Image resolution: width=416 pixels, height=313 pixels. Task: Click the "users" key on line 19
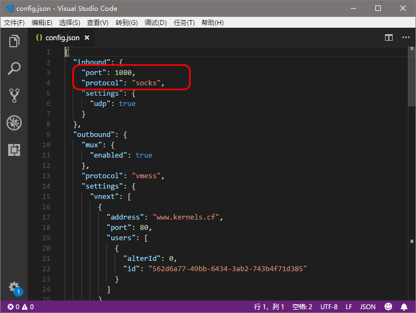pos(121,238)
